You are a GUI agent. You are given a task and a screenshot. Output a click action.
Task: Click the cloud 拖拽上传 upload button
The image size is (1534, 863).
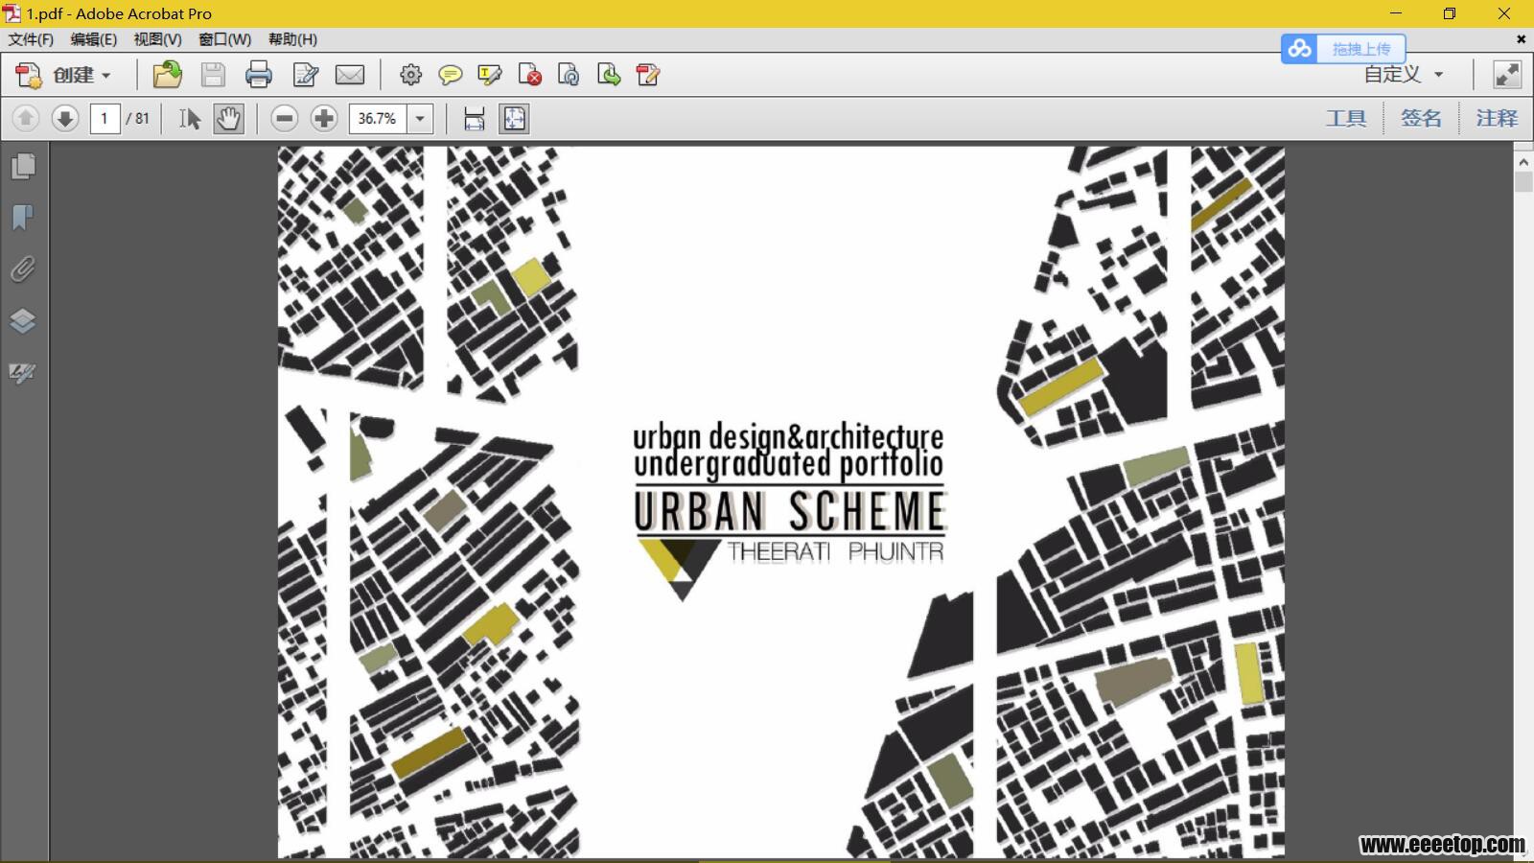1343,48
